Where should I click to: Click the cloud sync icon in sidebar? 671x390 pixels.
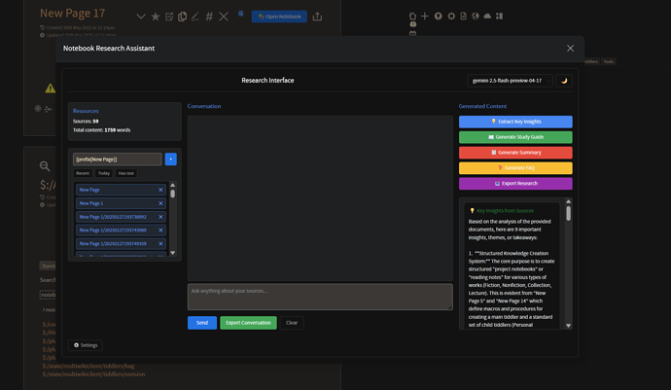pos(487,17)
